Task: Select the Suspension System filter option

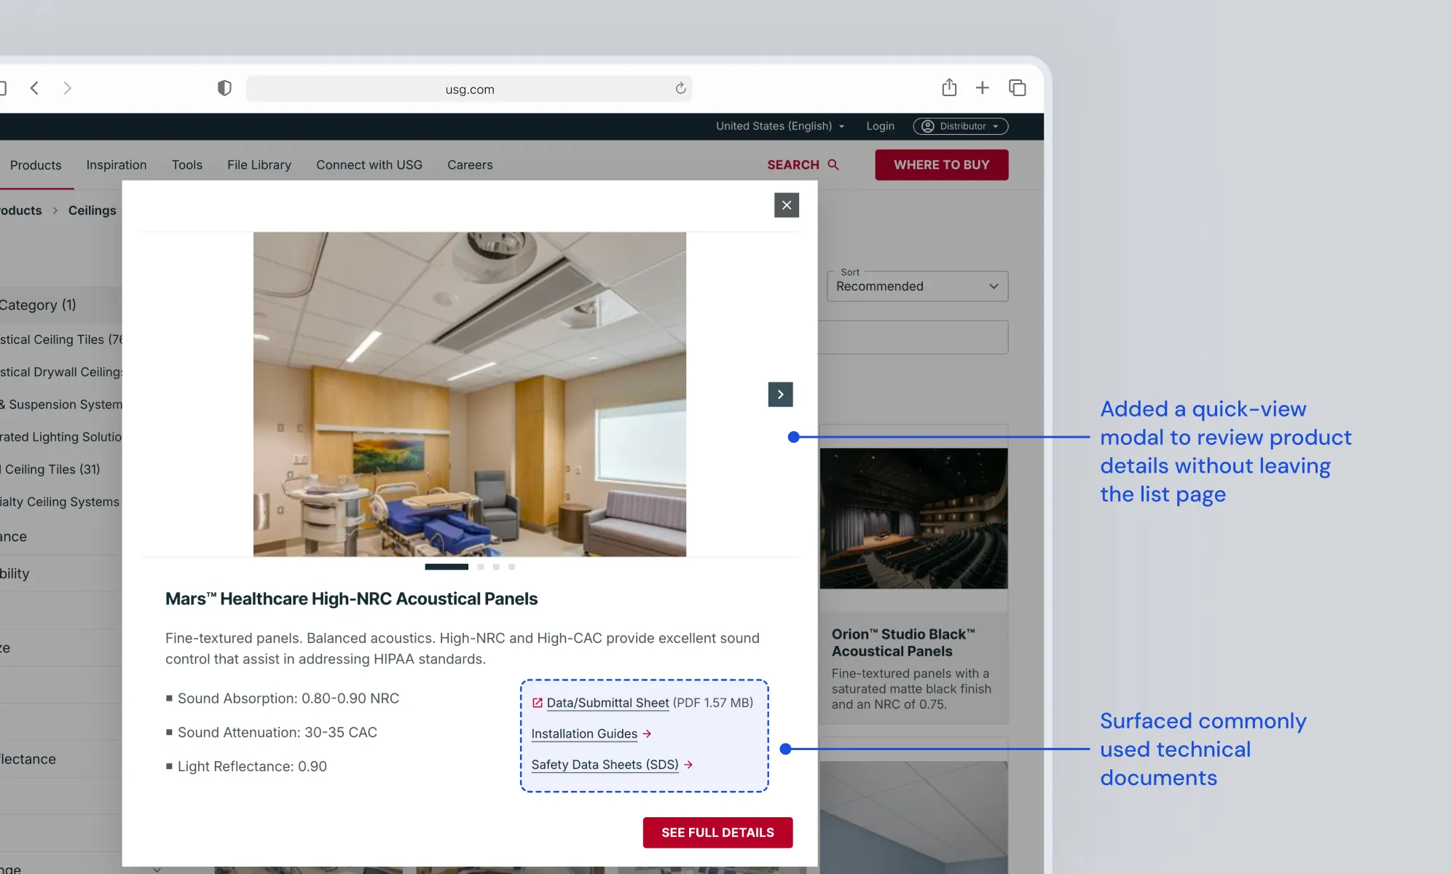Action: (61, 404)
